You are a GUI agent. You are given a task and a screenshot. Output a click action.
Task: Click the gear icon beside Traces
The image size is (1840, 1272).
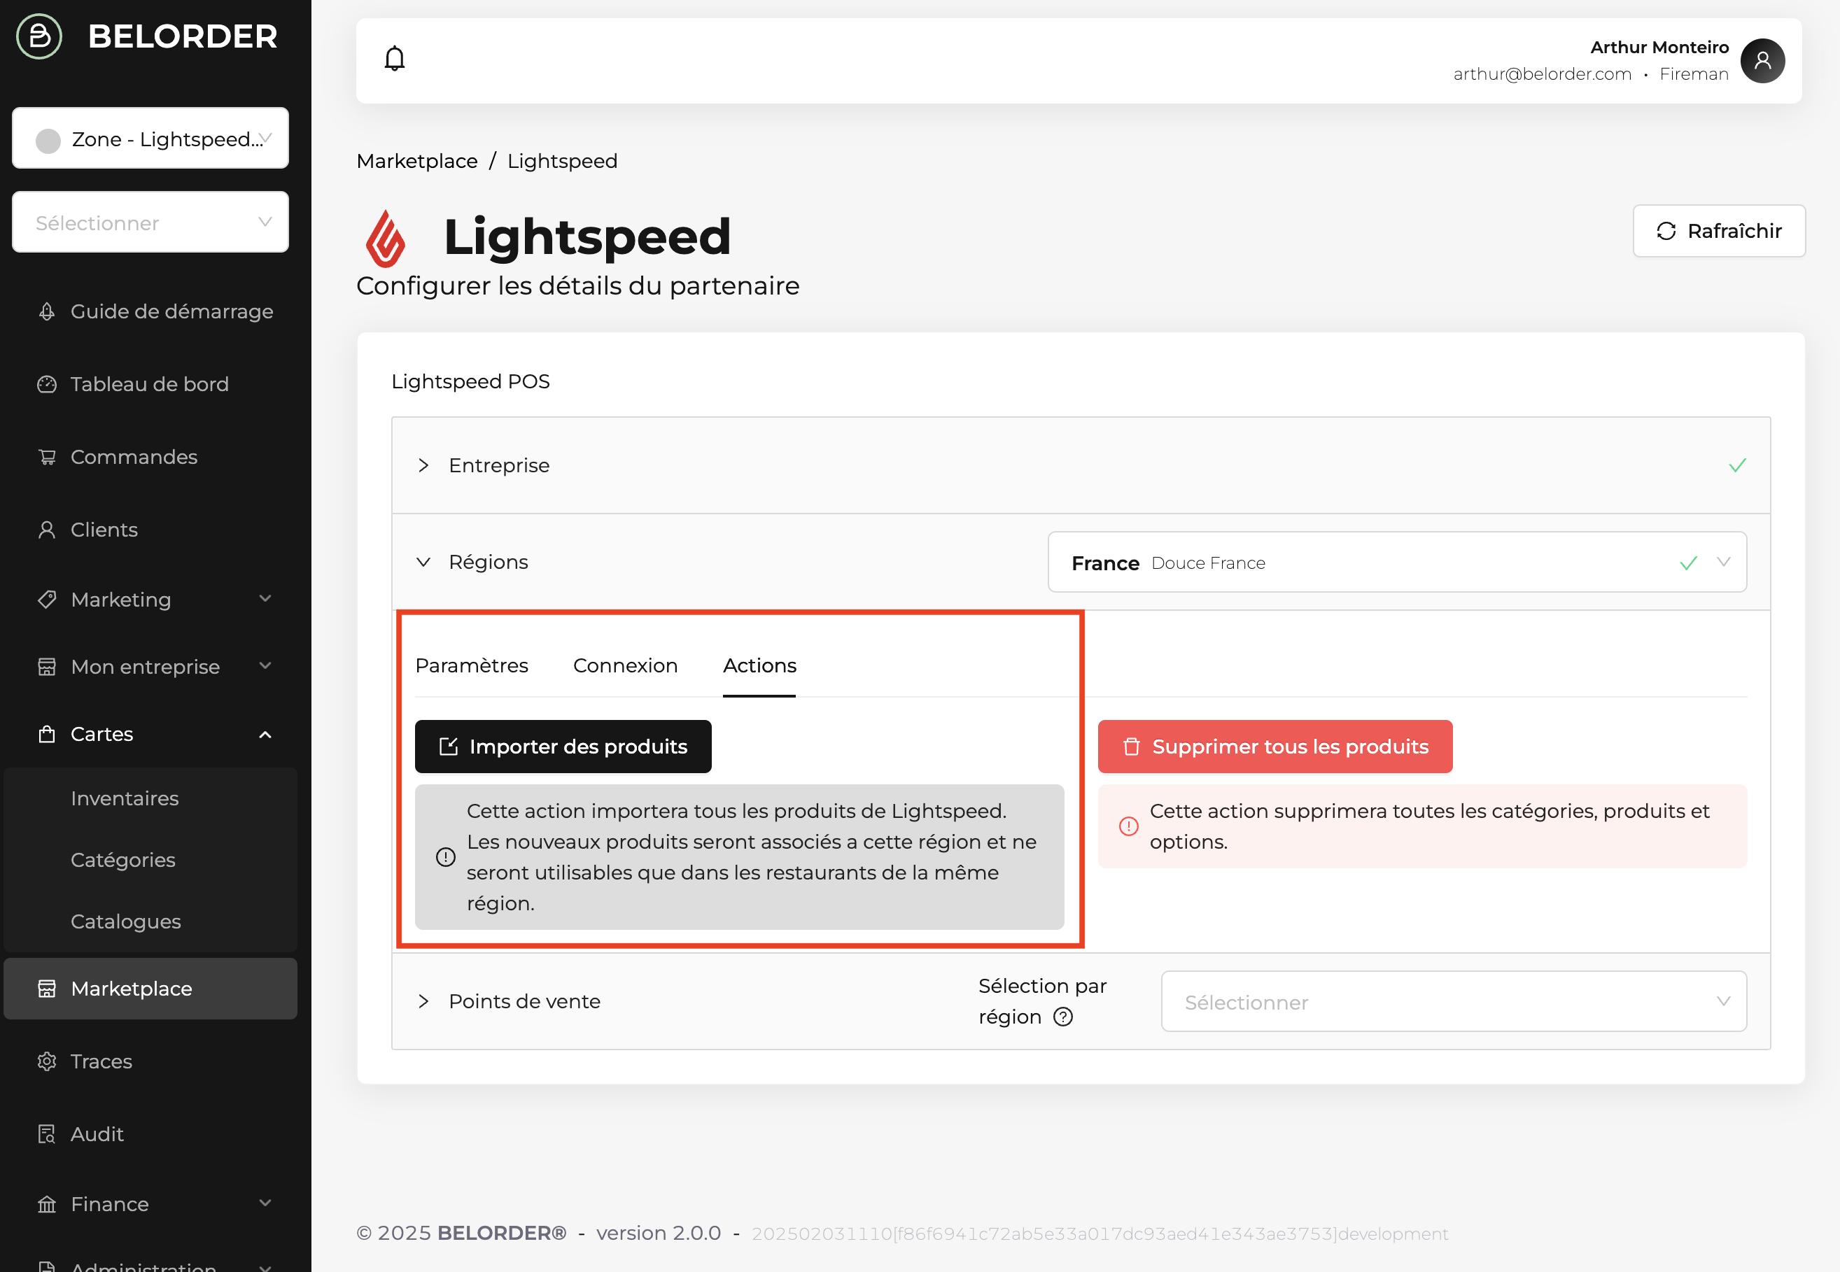coord(47,1061)
